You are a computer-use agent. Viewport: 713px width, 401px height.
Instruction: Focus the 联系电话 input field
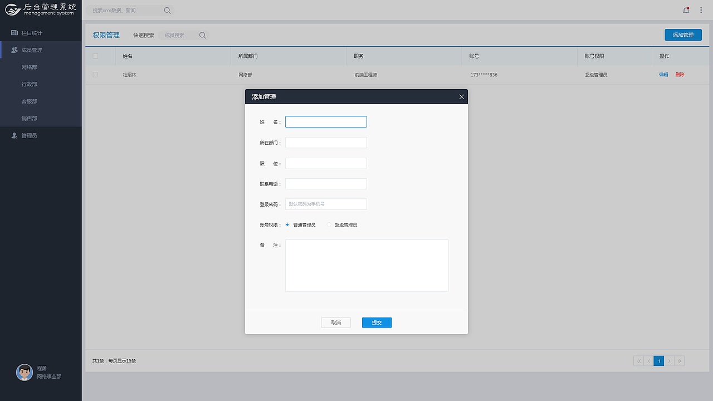pos(326,184)
